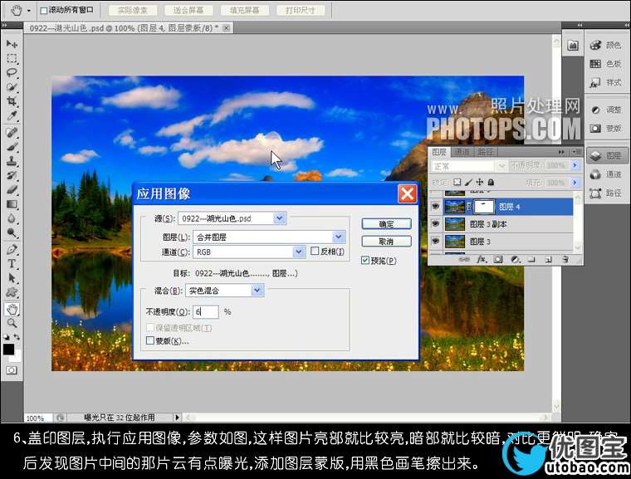Select the Zoom magnifier tool
Viewport: 631px width, 479px height.
pyautogui.click(x=12, y=322)
